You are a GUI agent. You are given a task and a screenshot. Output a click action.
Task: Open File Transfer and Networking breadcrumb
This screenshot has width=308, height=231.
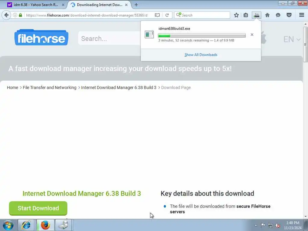pos(50,88)
